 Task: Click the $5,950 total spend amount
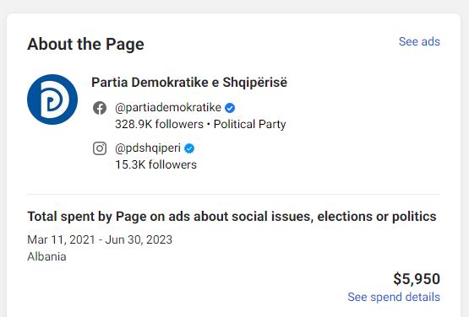[x=417, y=279]
